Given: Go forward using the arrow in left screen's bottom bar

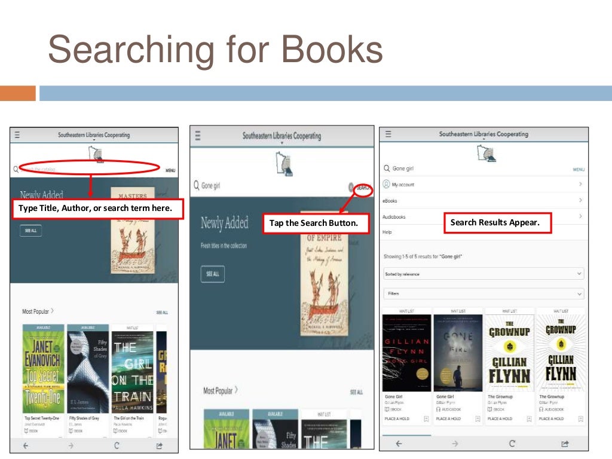Looking at the screenshot, I should tap(71, 445).
